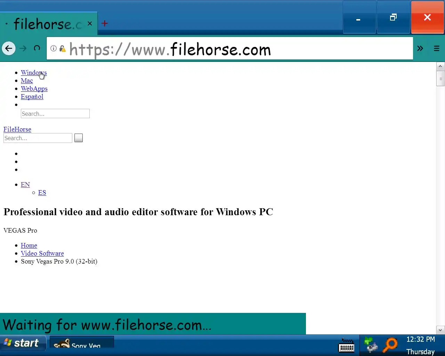Screen dimensions: 445x356
Task: Click the FileHorse home link
Action: [17, 129]
